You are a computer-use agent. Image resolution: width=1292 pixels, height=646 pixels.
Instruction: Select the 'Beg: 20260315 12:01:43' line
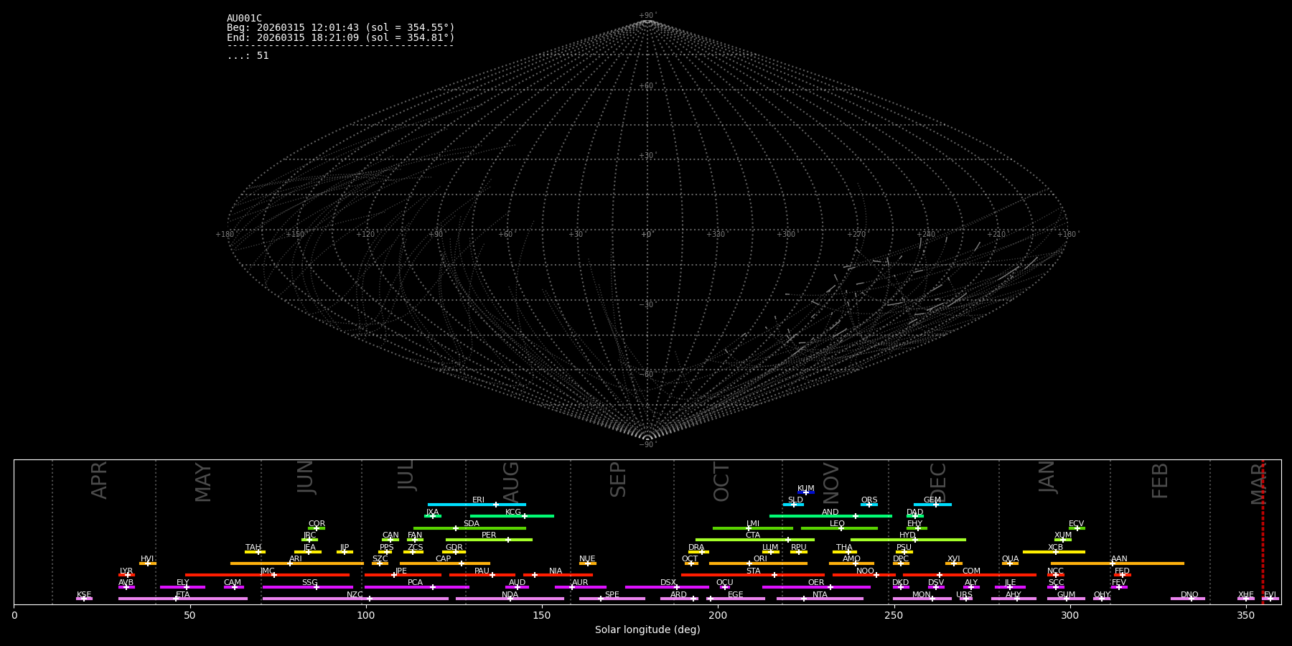click(341, 28)
